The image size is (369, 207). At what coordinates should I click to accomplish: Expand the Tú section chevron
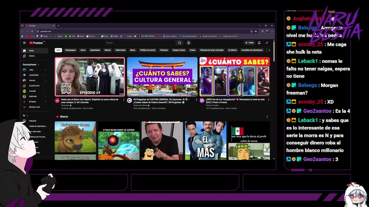pyautogui.click(x=27, y=116)
